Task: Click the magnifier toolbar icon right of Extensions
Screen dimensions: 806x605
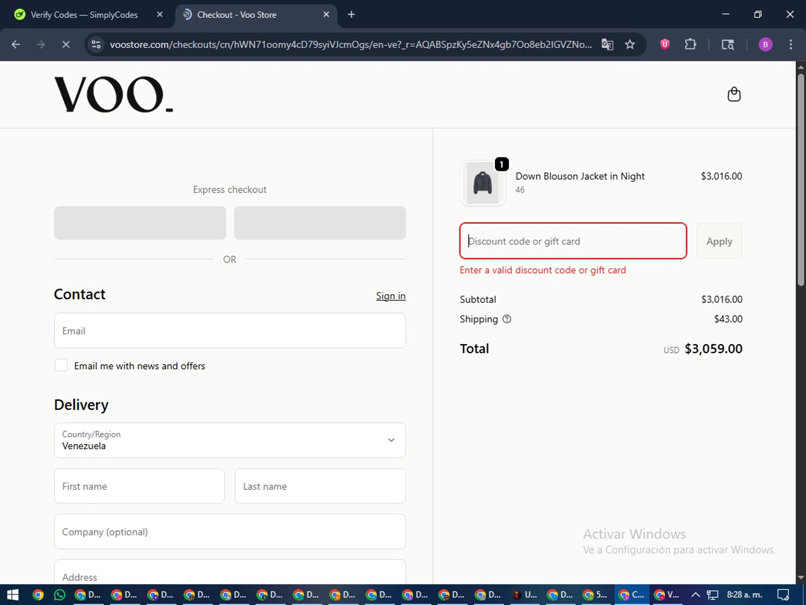Action: pos(728,45)
